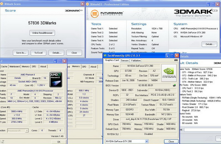Viewport: 221px width, 144px height.
Task: Click the BIOS Version field 62.00.0E.00.01
Action: 146,85
